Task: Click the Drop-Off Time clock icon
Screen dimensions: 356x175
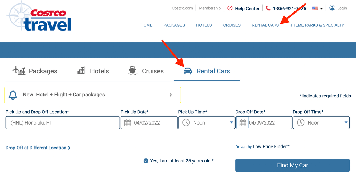Action: tap(301, 123)
